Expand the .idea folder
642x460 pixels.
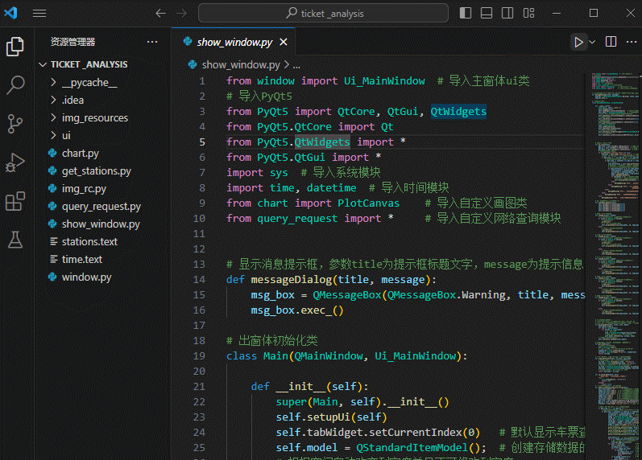pos(72,101)
